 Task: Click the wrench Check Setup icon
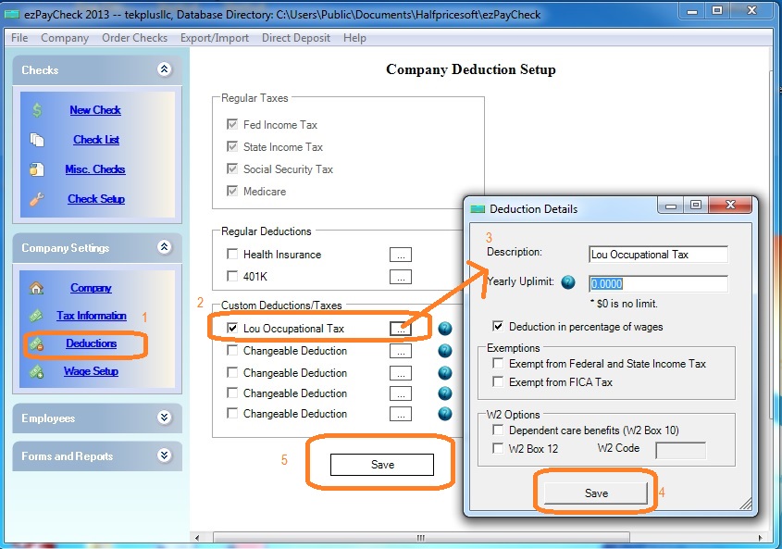coord(37,199)
